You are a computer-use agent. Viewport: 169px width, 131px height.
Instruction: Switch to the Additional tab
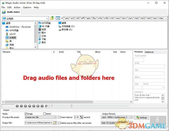coord(149,52)
